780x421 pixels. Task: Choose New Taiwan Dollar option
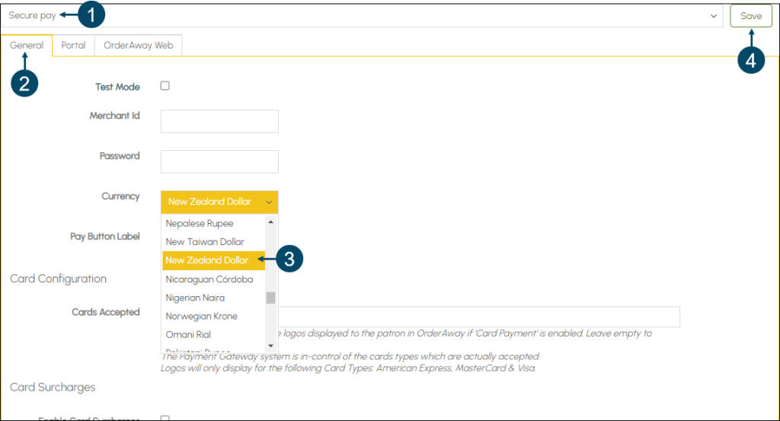click(x=205, y=242)
